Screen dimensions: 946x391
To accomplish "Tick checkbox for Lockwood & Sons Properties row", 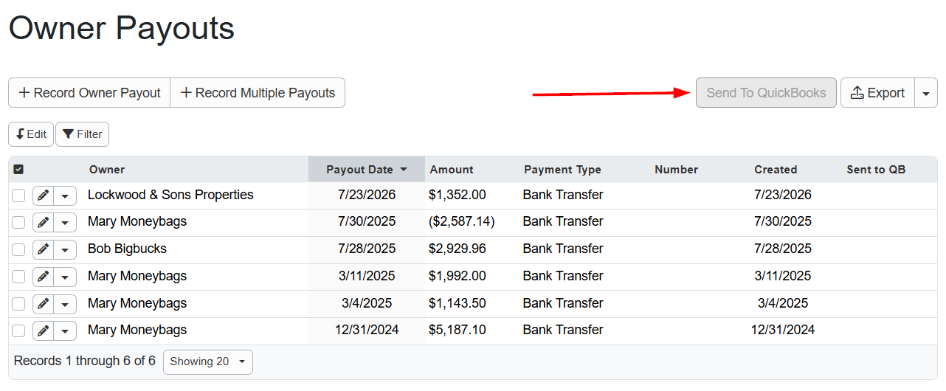I will [x=18, y=195].
